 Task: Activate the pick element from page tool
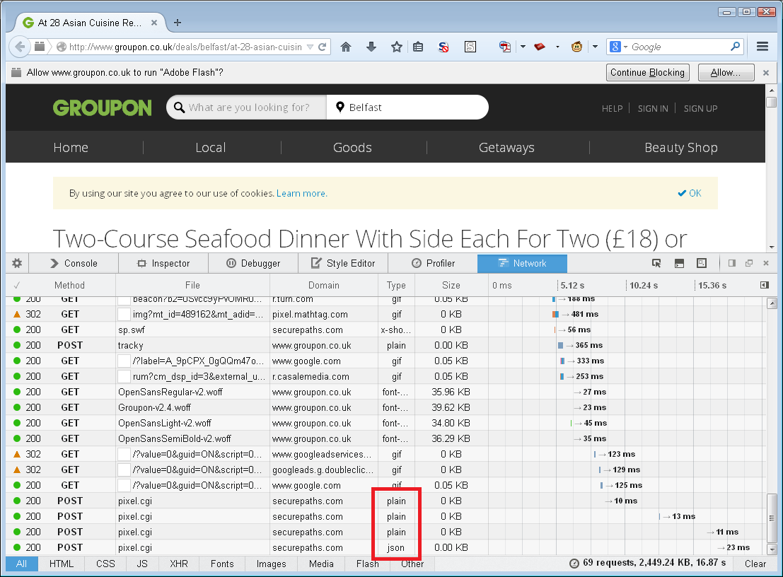tap(656, 263)
